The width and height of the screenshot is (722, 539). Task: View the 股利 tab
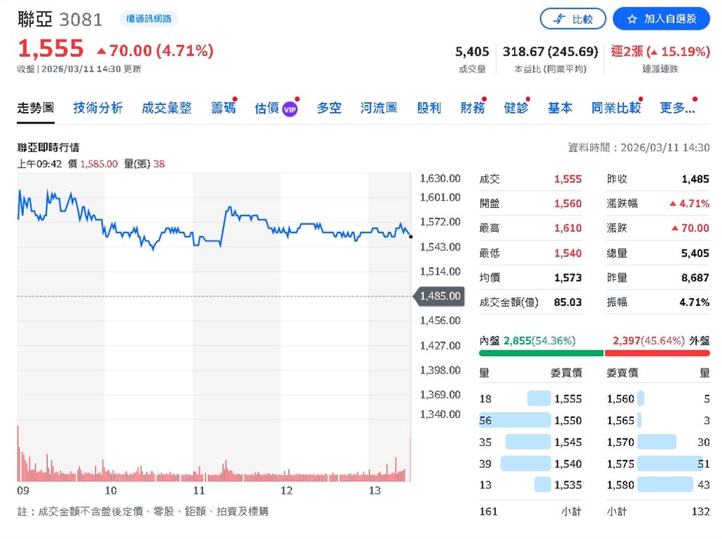point(429,108)
